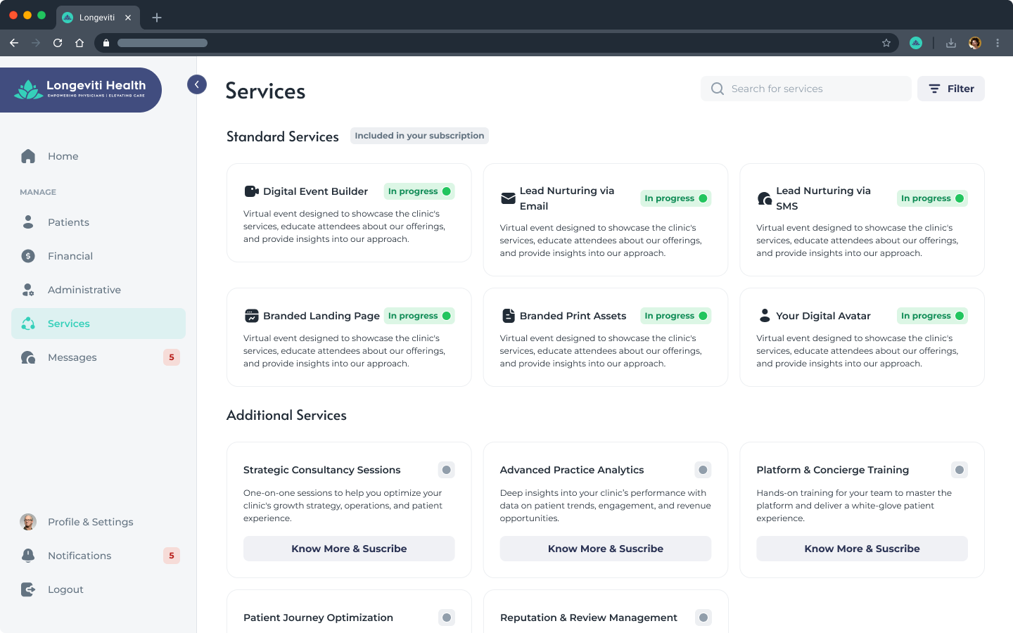Open the Digital Event Builder card title
Viewport: 1013px width, 633px height.
315,191
